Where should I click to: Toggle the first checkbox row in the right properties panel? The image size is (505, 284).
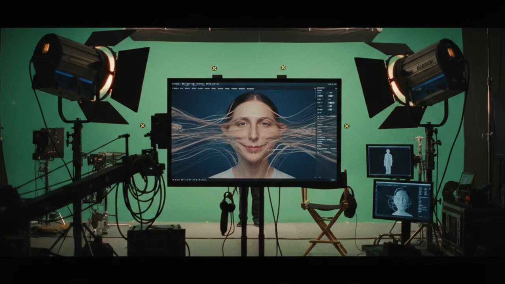coord(327,93)
